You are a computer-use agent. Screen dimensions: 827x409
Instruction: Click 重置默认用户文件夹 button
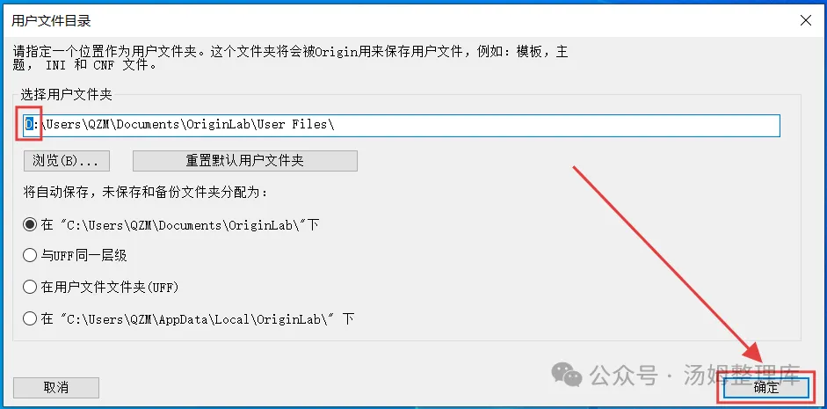click(x=244, y=161)
